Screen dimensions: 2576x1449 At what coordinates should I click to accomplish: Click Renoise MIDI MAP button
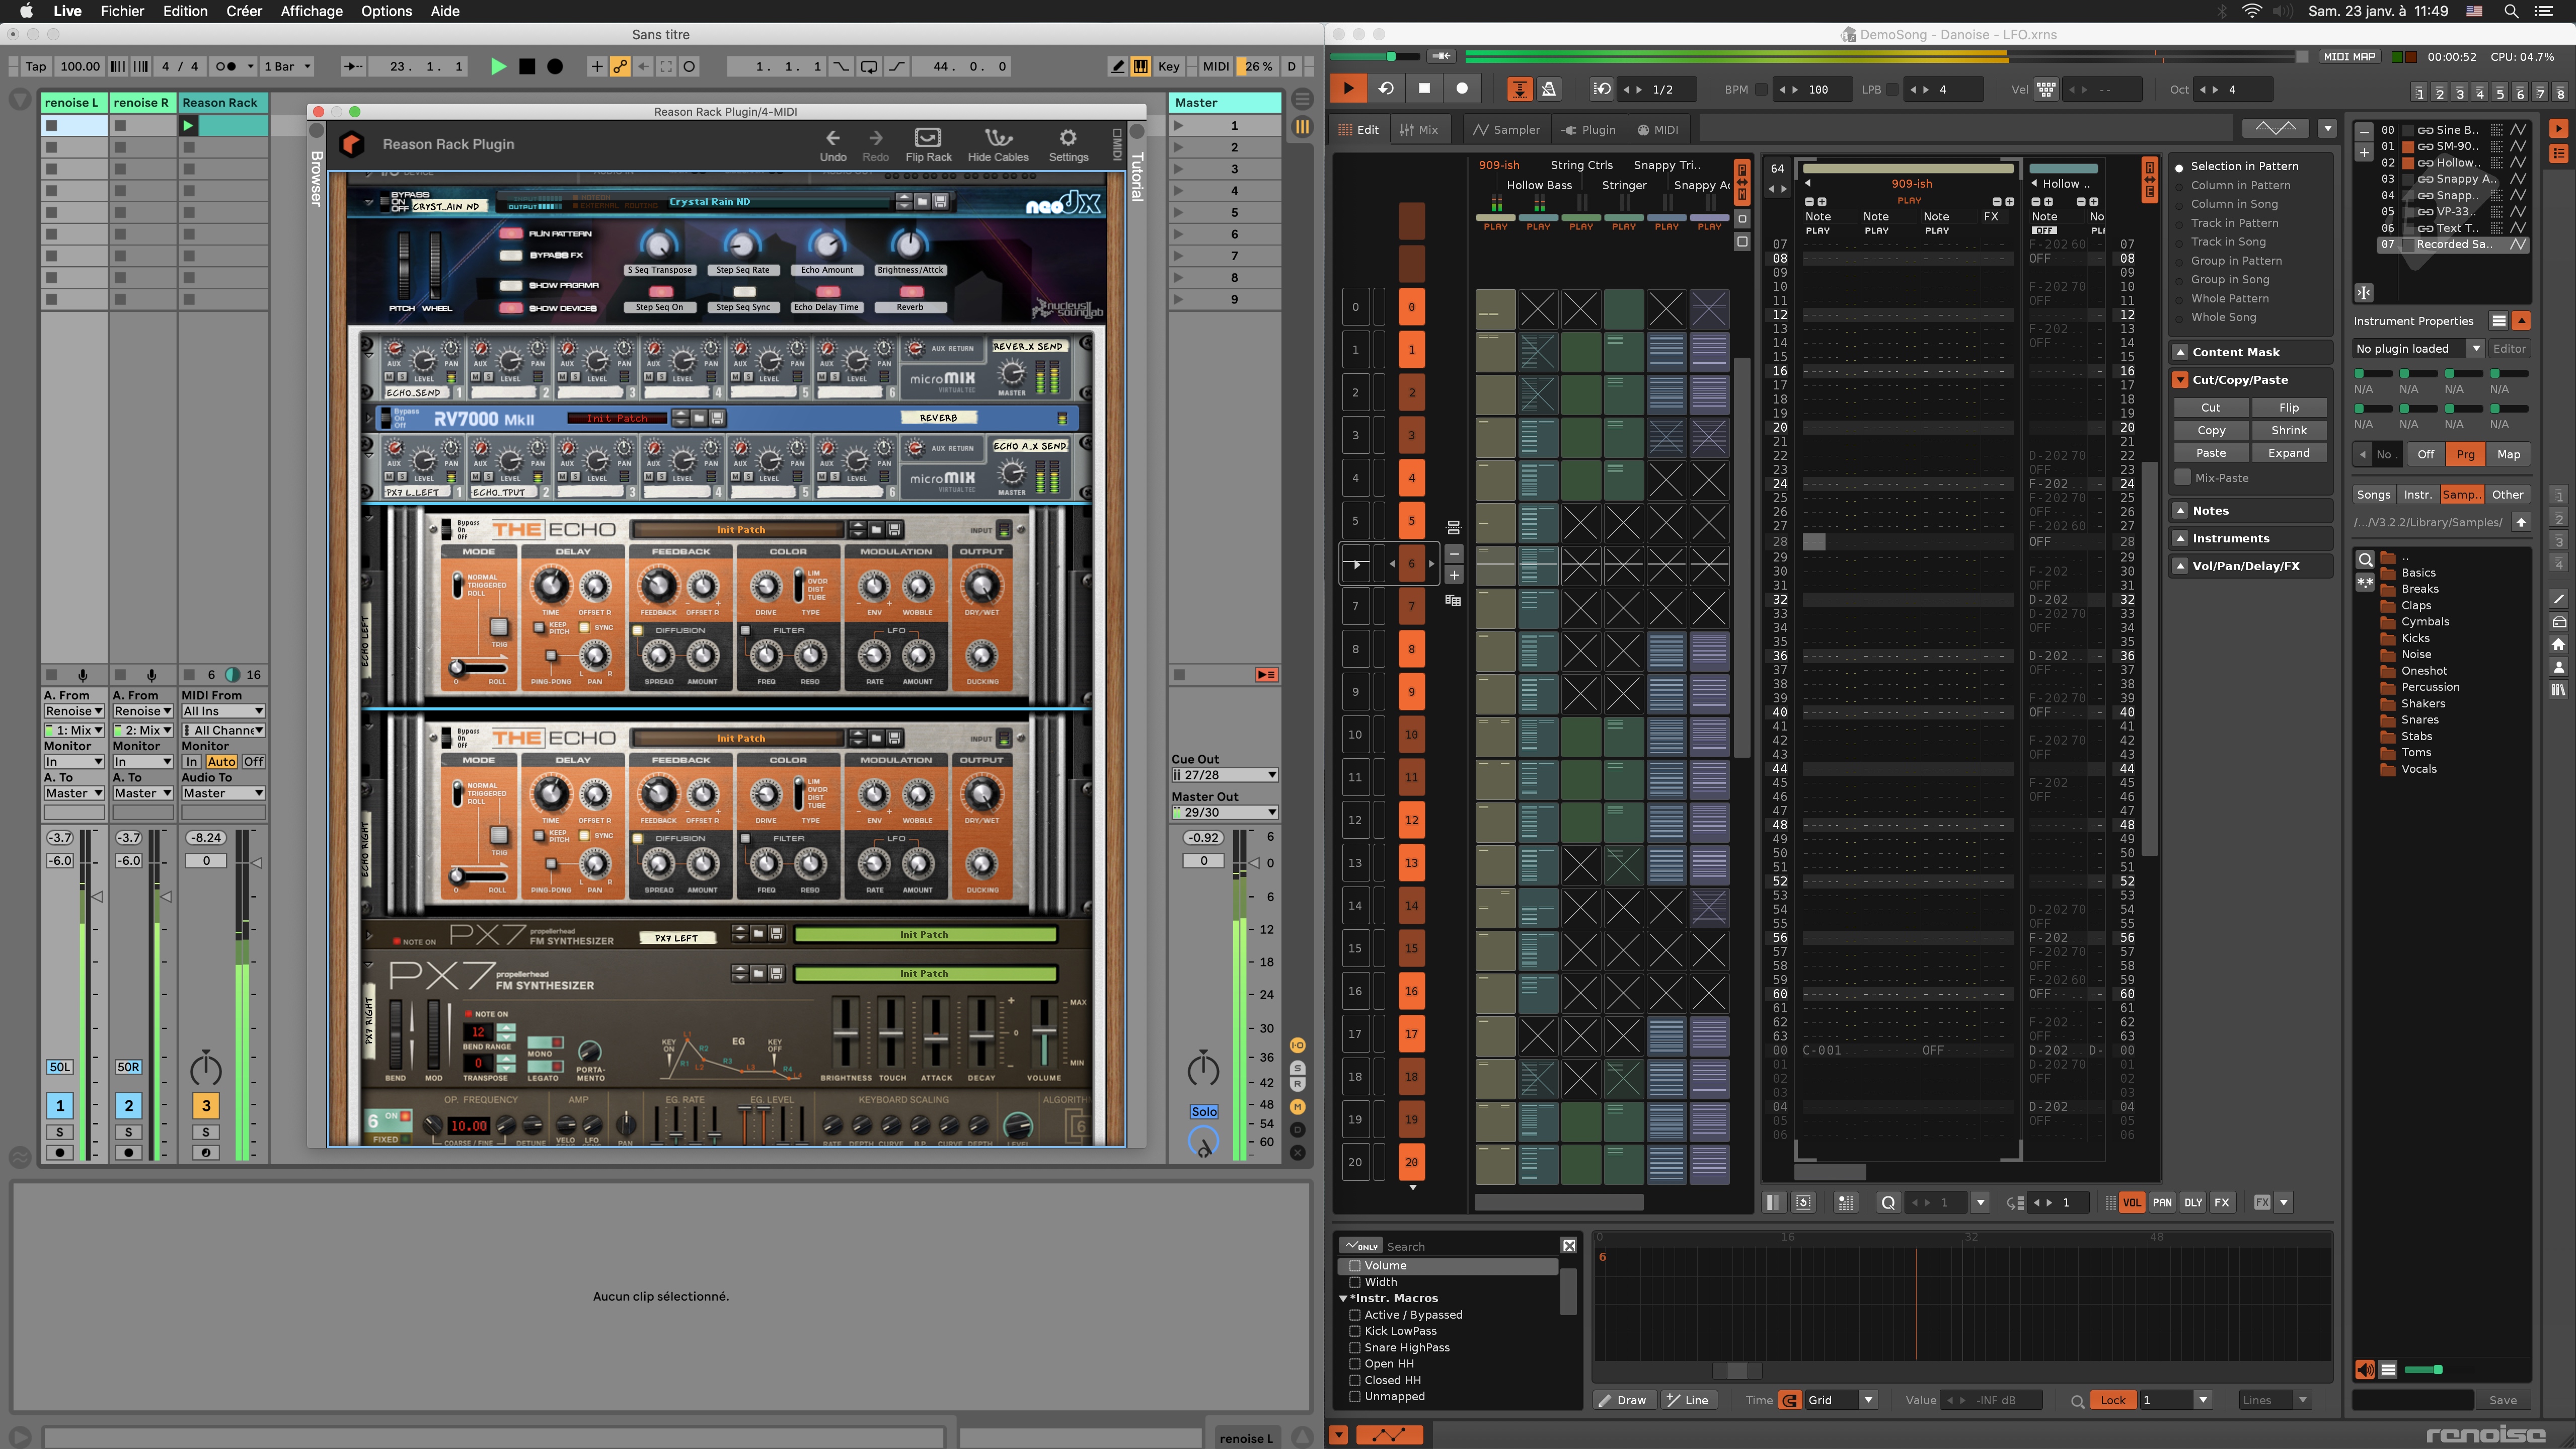click(2349, 56)
